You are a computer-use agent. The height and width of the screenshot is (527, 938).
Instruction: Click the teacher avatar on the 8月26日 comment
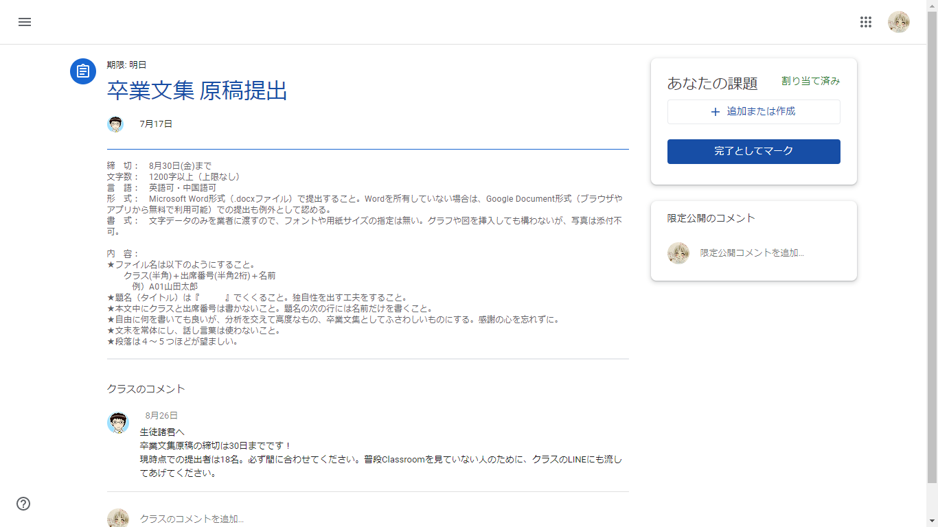[x=118, y=423]
